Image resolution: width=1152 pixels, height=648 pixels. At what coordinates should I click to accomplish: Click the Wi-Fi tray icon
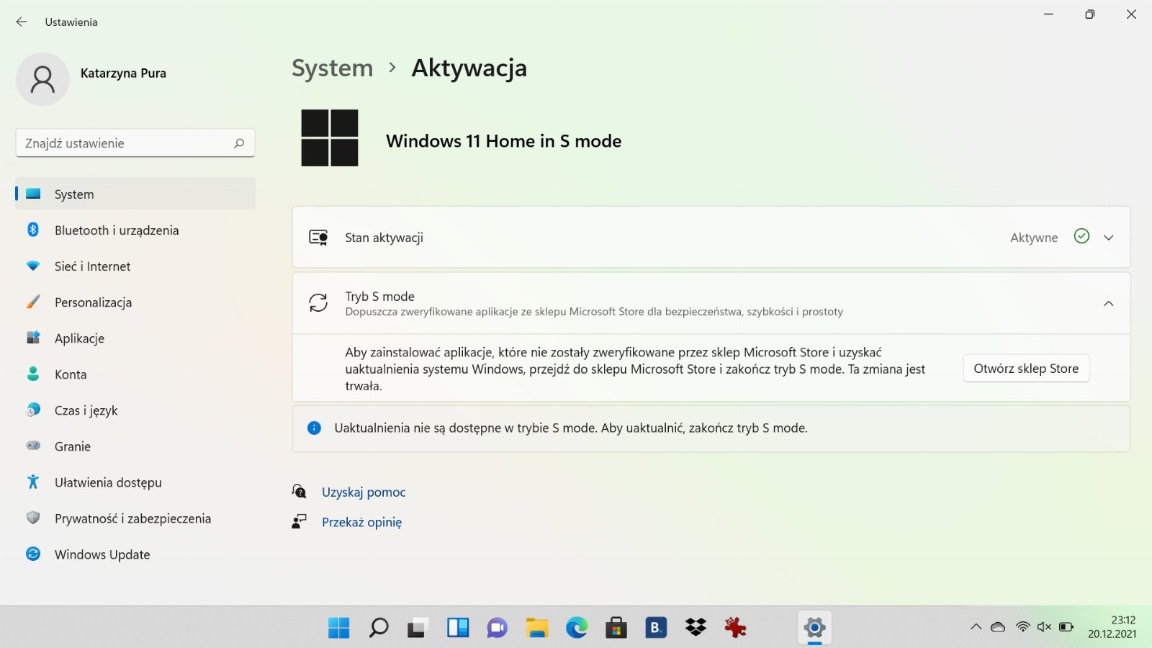point(1022,627)
